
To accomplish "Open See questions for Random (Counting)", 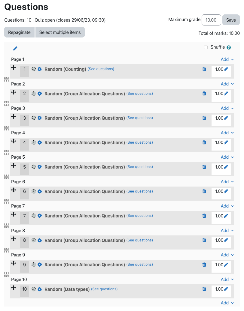I will click(101, 69).
